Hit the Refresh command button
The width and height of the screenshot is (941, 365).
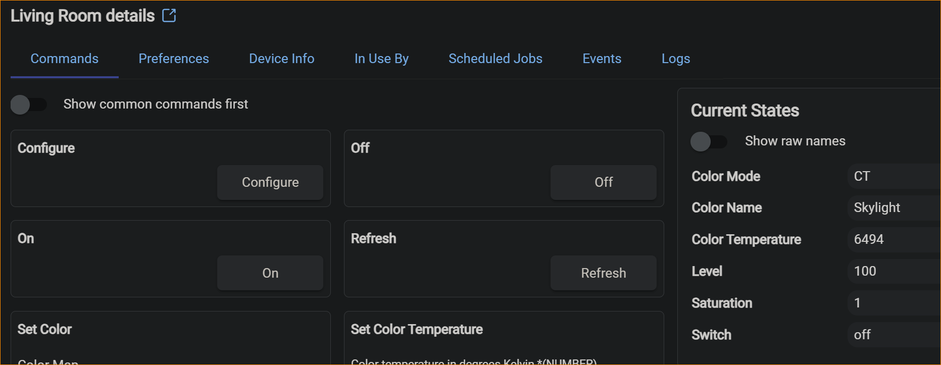[603, 273]
